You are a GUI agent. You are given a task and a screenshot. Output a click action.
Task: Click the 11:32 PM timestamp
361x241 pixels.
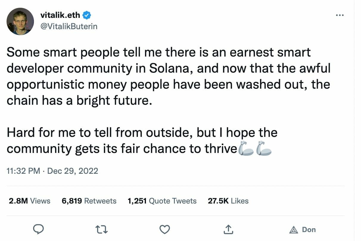(x=23, y=171)
